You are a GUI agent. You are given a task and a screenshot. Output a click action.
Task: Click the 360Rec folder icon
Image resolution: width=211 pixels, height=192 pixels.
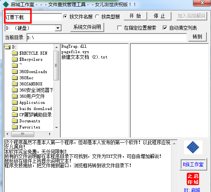[15, 78]
